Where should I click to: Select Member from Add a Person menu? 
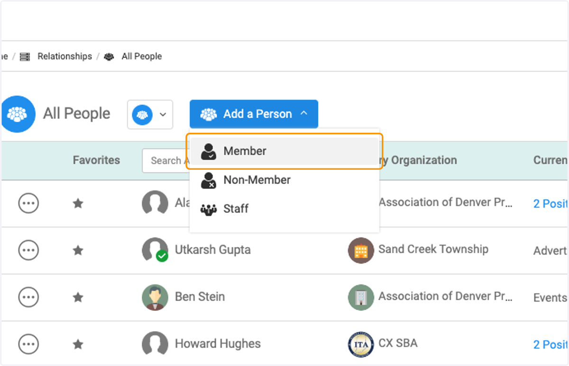coord(284,151)
